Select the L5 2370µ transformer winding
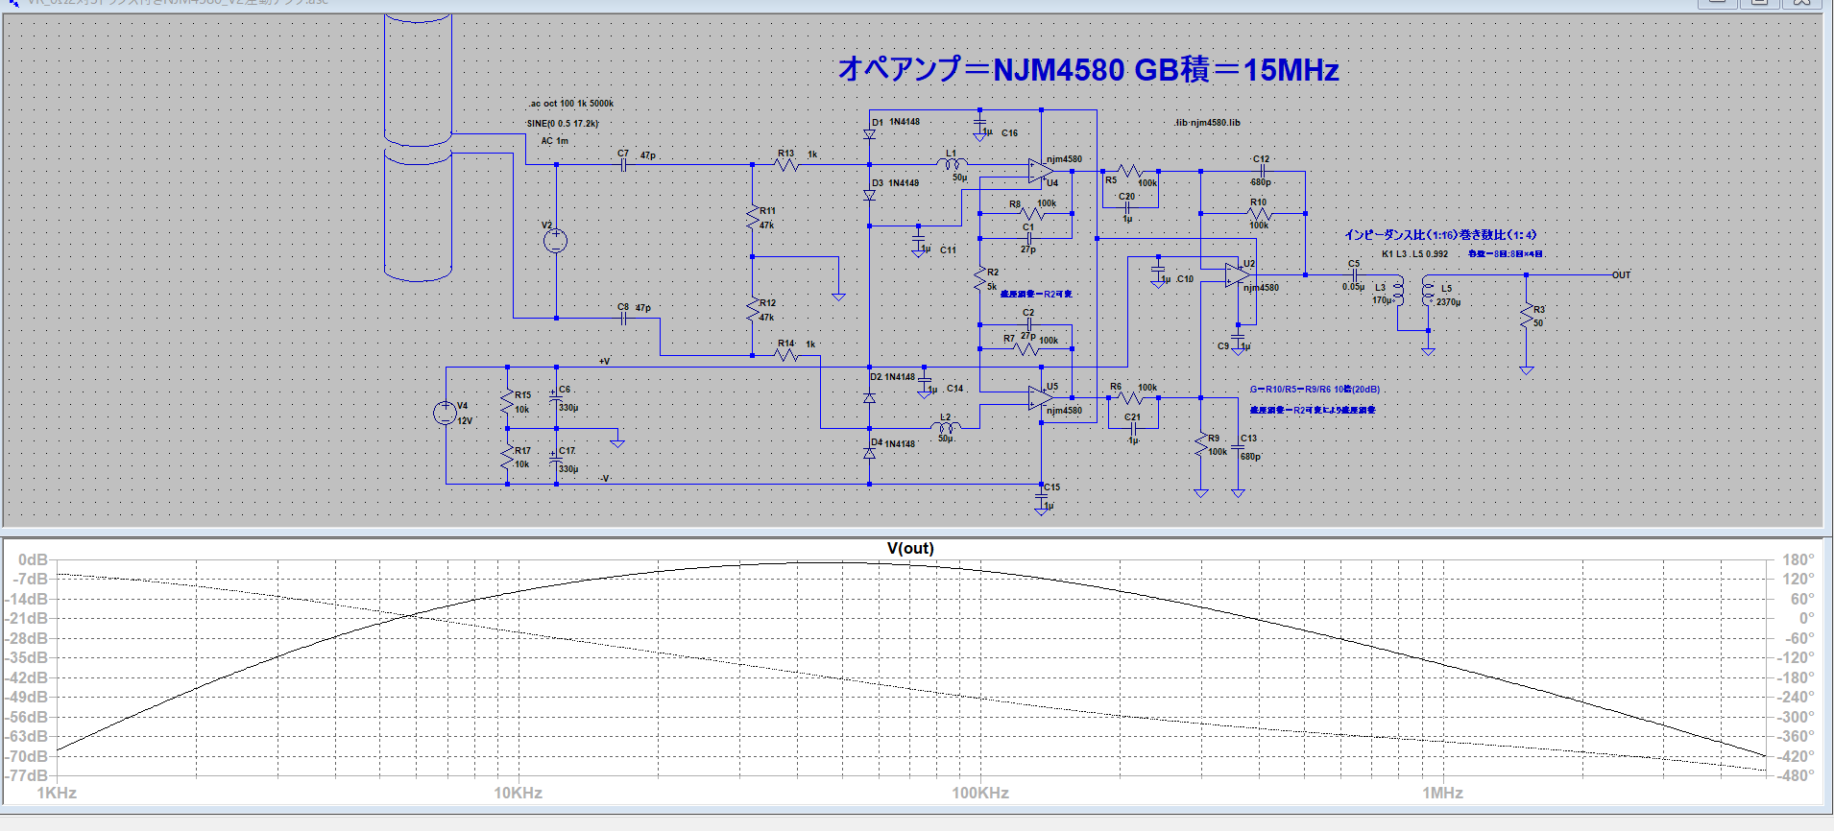 [x=1428, y=294]
